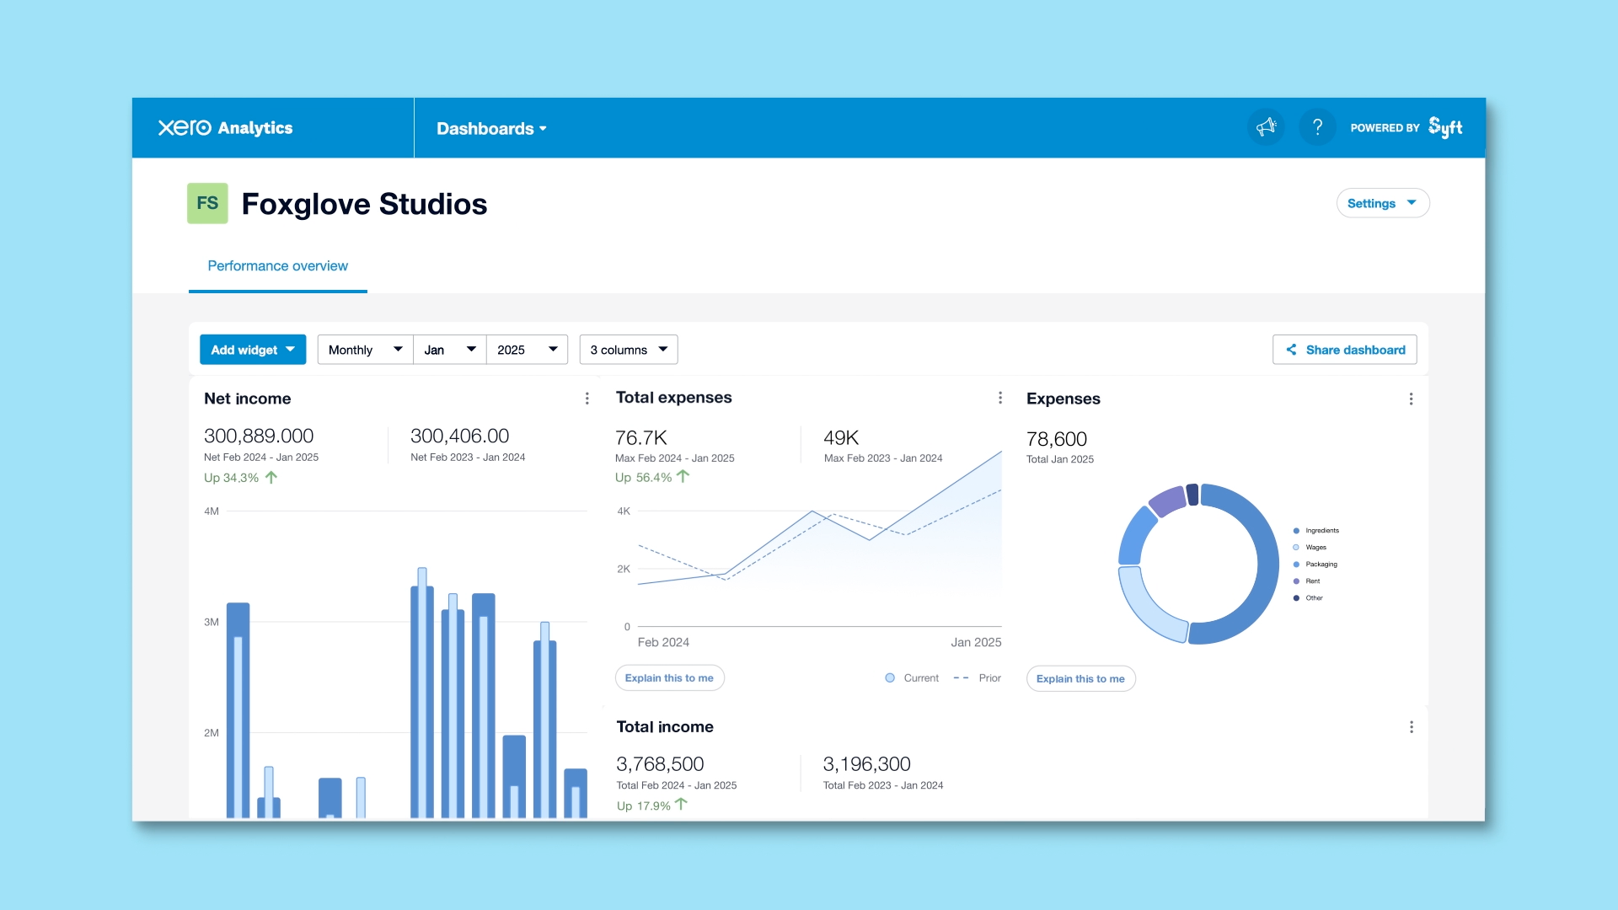This screenshot has height=910, width=1618.
Task: Click the Share dashboard button
Action: [1345, 350]
